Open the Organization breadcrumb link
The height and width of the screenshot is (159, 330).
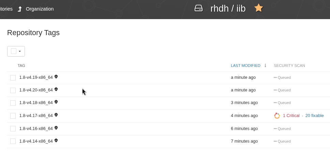tap(40, 9)
